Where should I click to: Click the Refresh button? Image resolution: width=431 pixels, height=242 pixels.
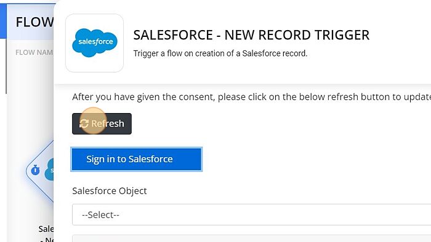(x=102, y=123)
